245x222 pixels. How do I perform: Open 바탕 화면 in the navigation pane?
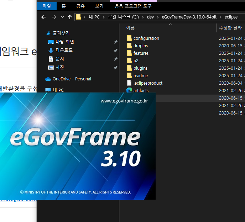click(65, 42)
